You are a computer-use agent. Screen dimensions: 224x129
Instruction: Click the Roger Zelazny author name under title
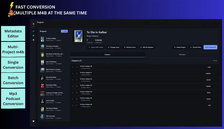click(x=92, y=36)
